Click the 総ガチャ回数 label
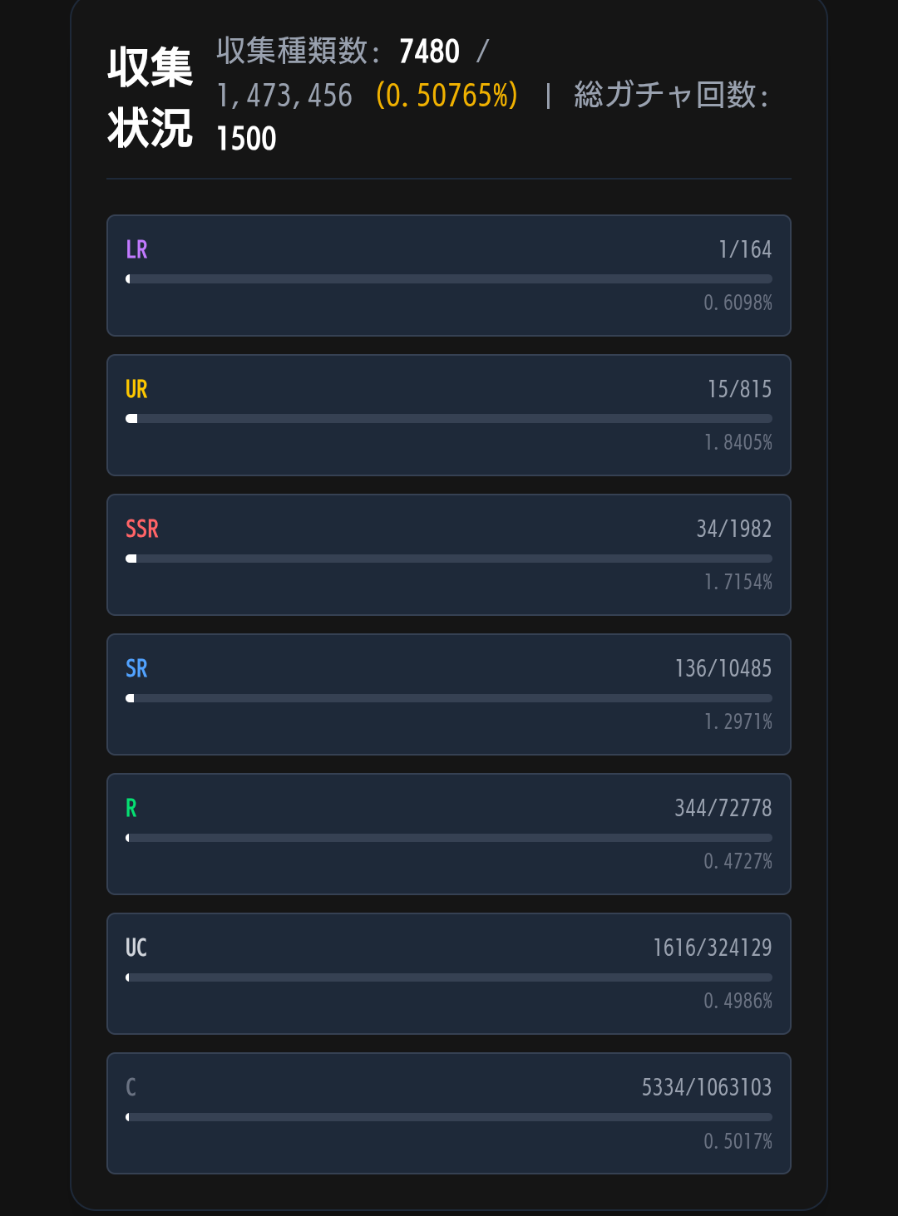The width and height of the screenshot is (898, 1216). coord(670,96)
